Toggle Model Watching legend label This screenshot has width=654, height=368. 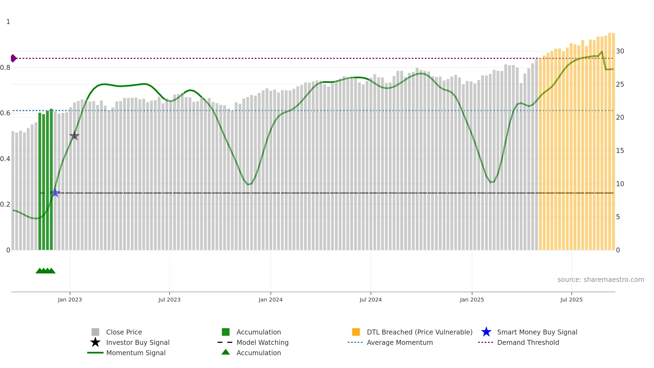pos(262,342)
